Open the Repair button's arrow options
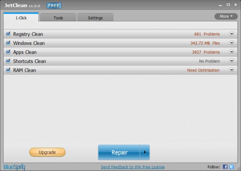Viewport: 241px width, 171px height. point(145,152)
